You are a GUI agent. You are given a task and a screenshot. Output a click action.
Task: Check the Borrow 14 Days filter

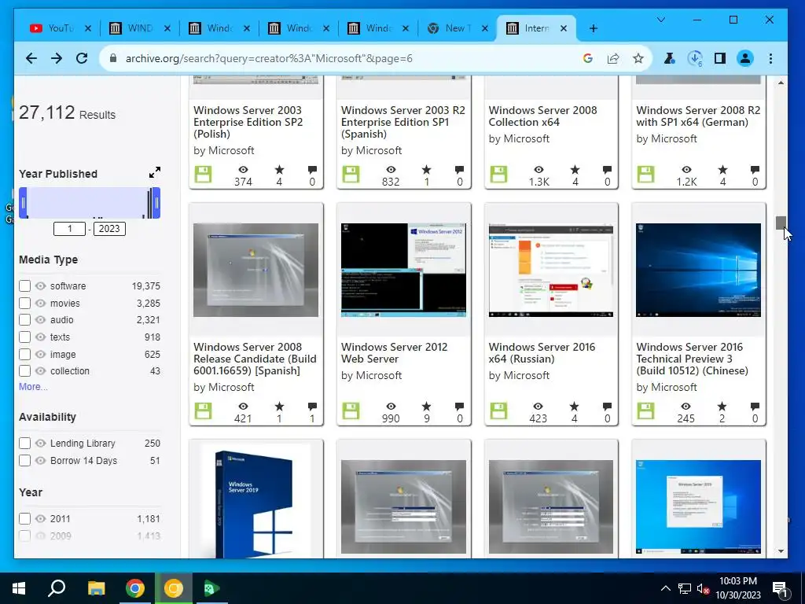click(x=24, y=460)
